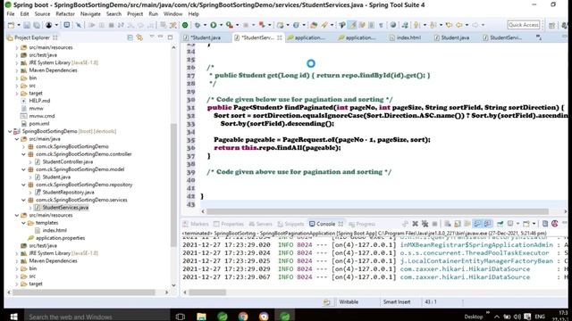Image resolution: width=572 pixels, height=321 pixels.
Task: Click the Back navigation yellow arrow
Action: coord(458,25)
